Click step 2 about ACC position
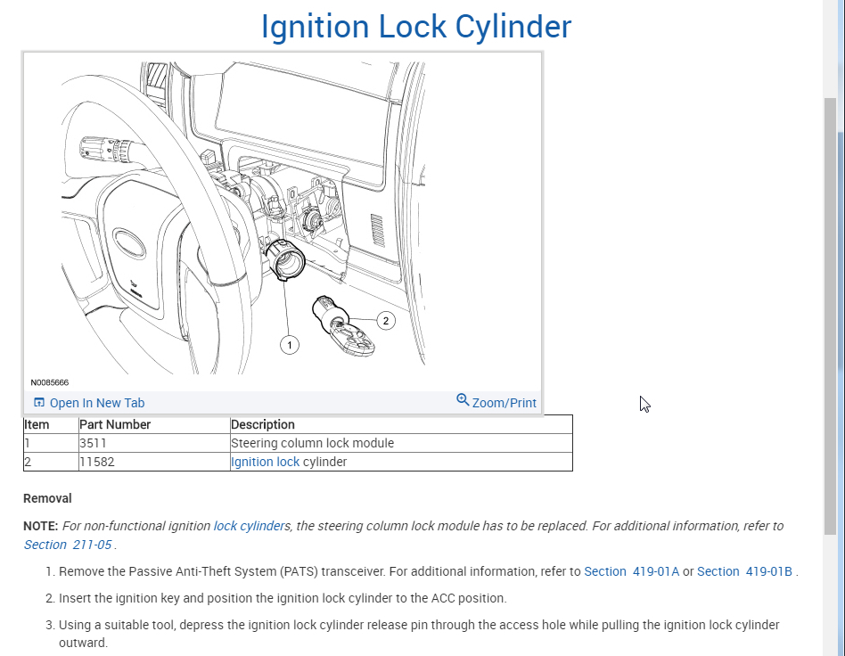Image resolution: width=845 pixels, height=656 pixels. click(x=283, y=598)
